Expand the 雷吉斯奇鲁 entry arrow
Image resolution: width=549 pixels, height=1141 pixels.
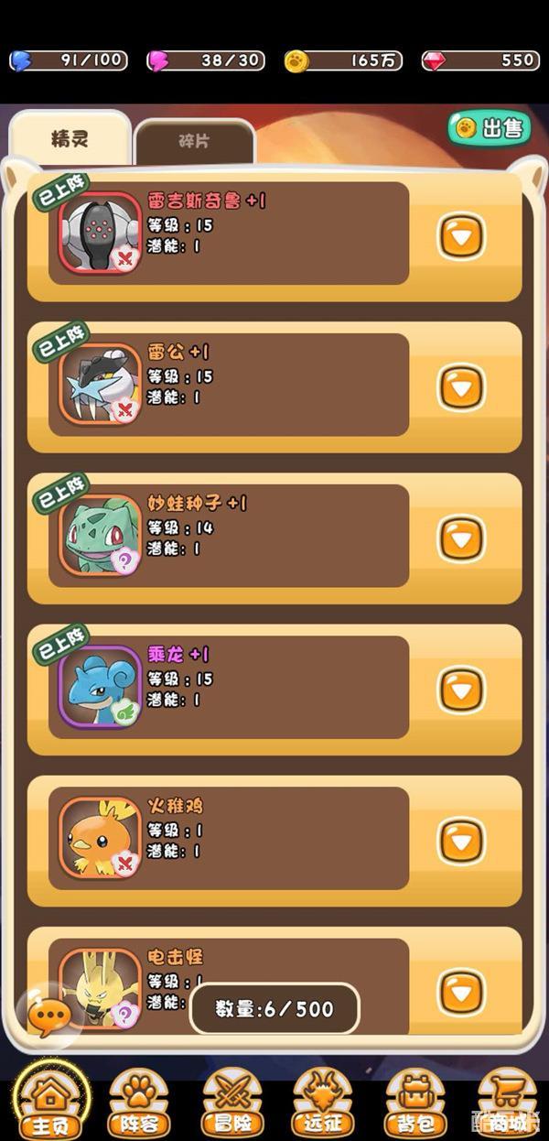coord(461,236)
